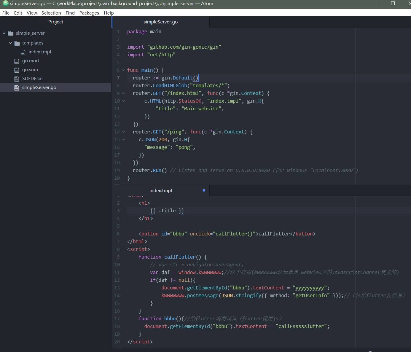Minimize the Atom window
The image size is (411, 352).
click(x=376, y=4)
